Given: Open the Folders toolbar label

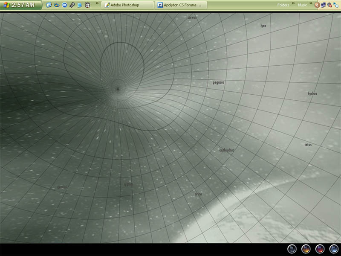Looking at the screenshot, I should tap(283, 5).
